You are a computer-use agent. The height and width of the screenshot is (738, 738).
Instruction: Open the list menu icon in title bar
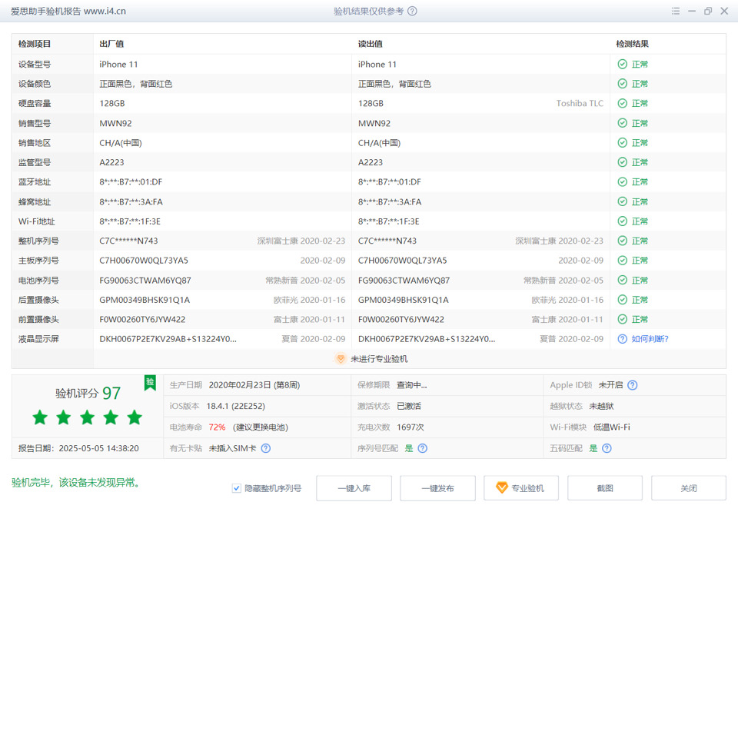point(676,11)
